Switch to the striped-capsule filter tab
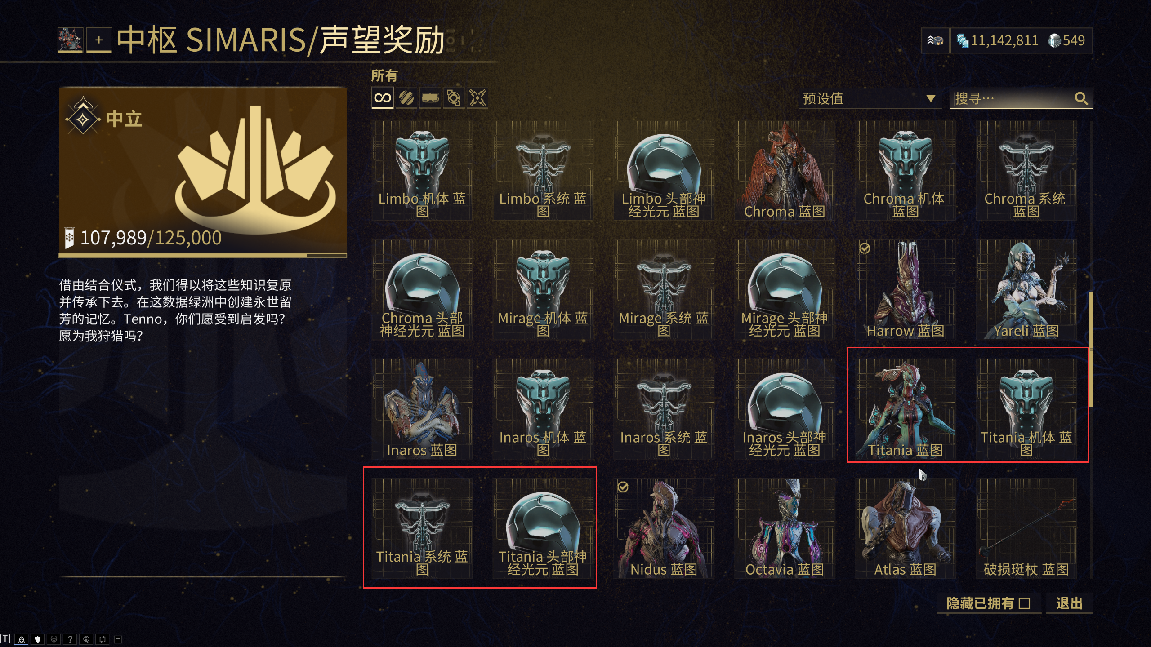1151x647 pixels. [x=406, y=98]
